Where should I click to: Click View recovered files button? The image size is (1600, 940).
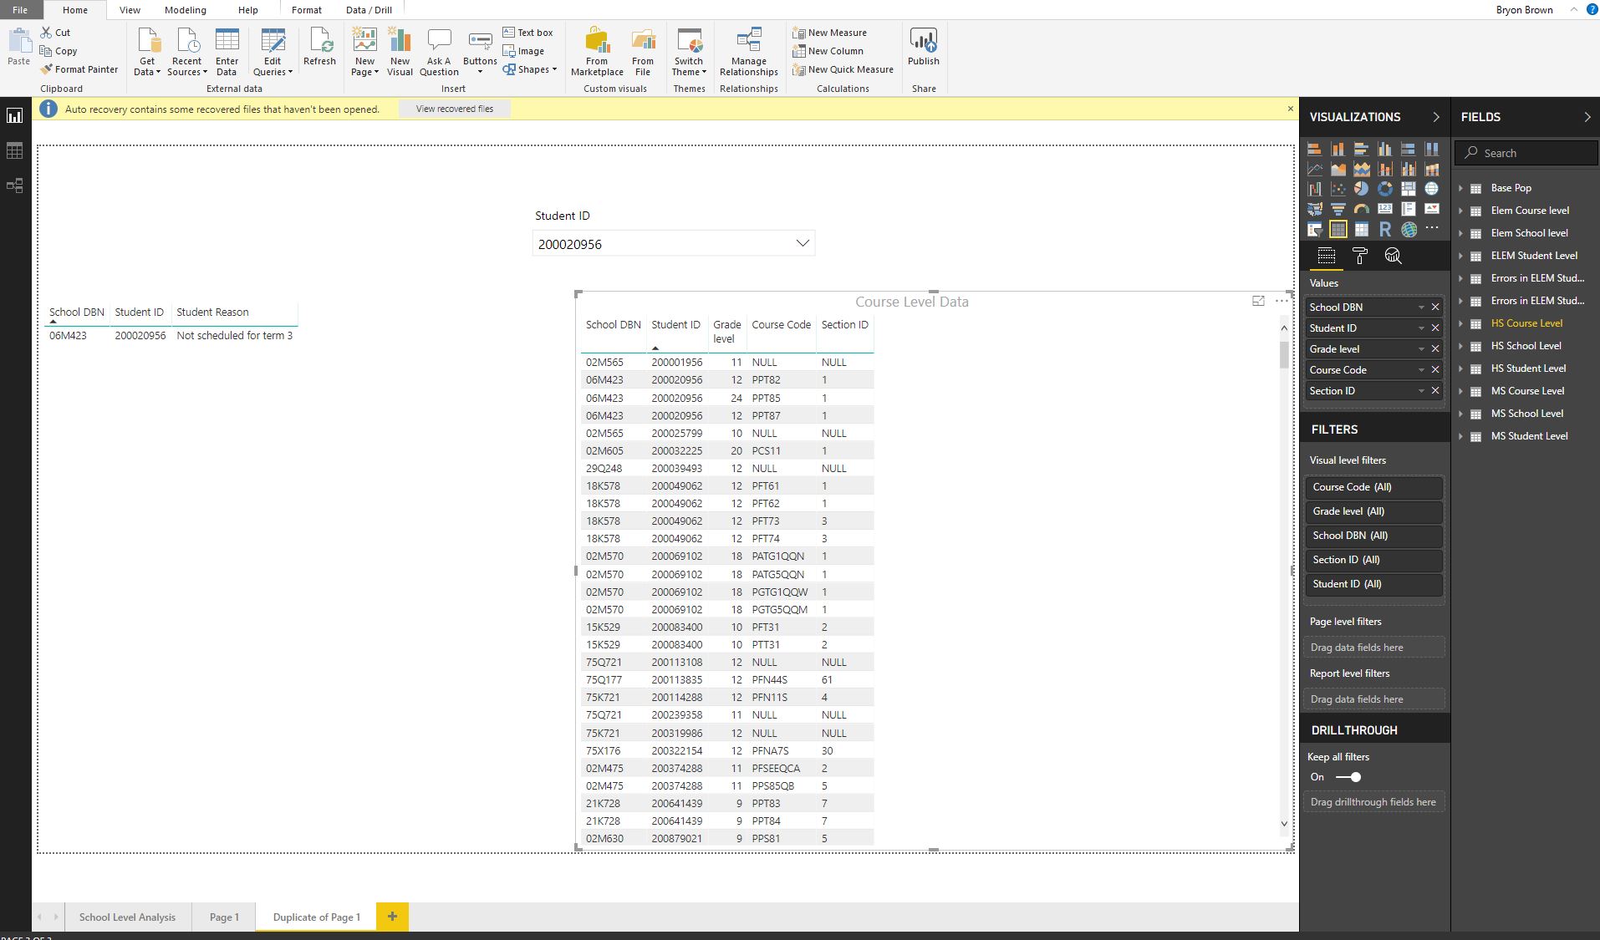coord(455,109)
